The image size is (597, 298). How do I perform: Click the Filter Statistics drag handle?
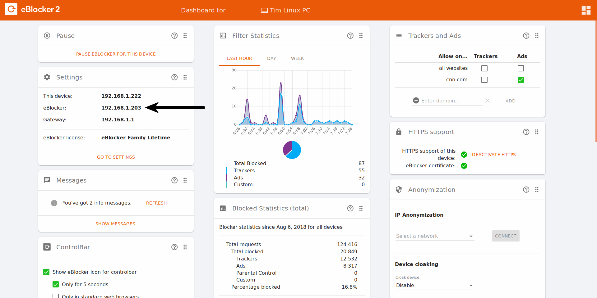click(361, 36)
